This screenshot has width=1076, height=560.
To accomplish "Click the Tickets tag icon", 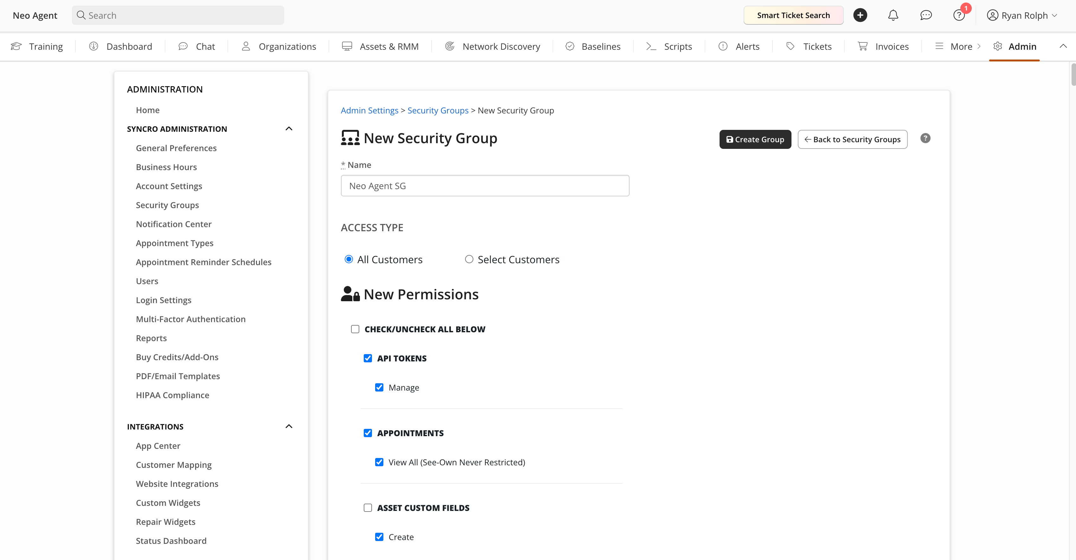I will click(x=790, y=46).
